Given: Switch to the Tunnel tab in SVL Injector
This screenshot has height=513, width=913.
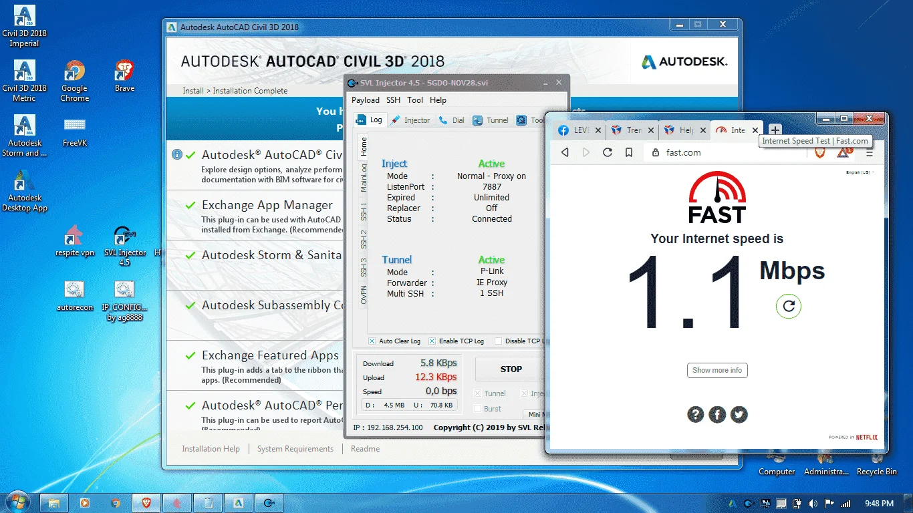Looking at the screenshot, I should (490, 120).
